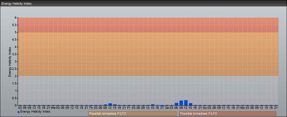Click the 6 value on y-axis
287x117 pixels.
point(16,18)
